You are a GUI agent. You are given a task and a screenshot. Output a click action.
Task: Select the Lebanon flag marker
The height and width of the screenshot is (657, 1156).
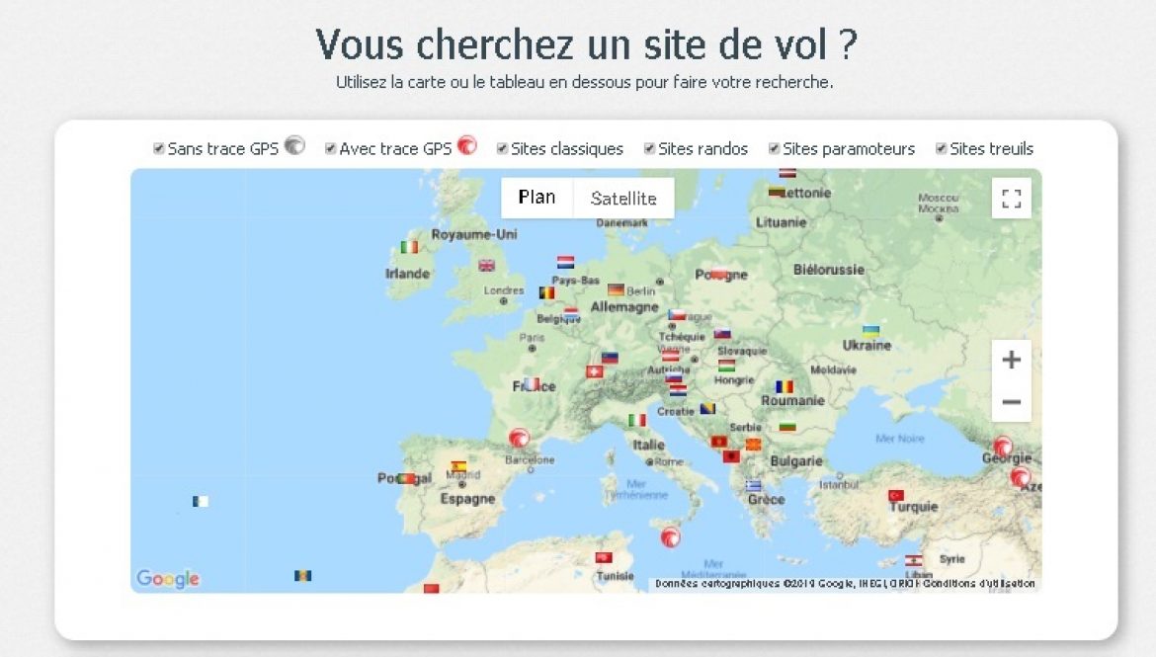914,560
